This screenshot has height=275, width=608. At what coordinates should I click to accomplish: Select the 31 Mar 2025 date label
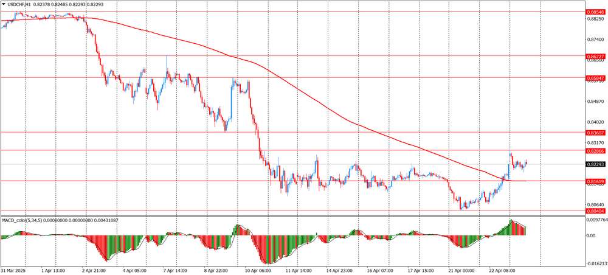12,270
